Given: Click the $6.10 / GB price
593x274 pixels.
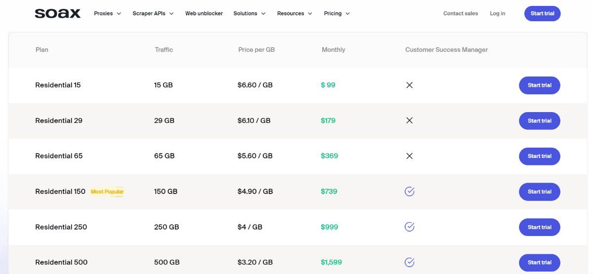Looking at the screenshot, I should tap(254, 120).
